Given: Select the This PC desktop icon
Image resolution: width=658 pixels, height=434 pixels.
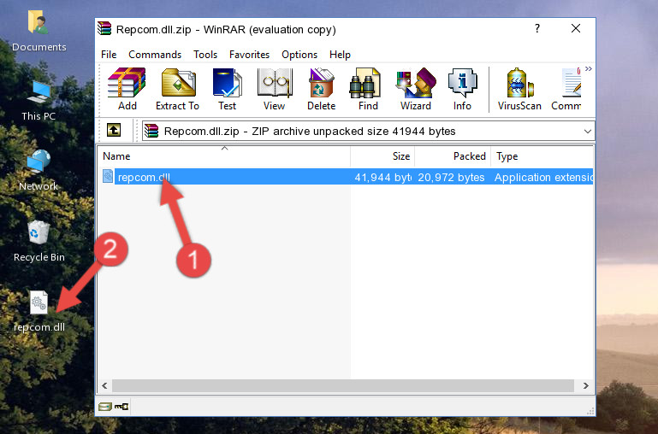Looking at the screenshot, I should coord(39,101).
